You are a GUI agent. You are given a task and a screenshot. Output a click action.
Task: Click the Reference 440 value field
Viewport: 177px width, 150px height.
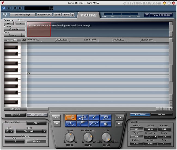9,23
